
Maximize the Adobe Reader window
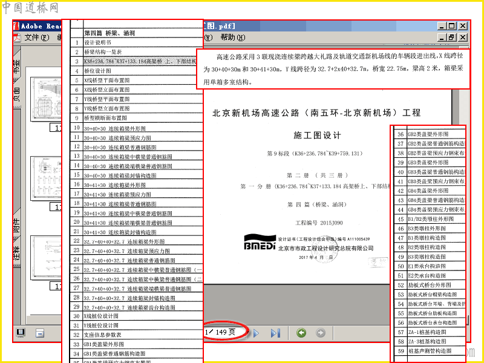click(x=451, y=26)
